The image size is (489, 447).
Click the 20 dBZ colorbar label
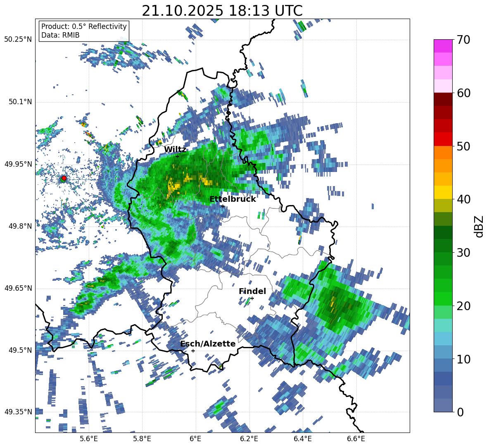coord(463,306)
